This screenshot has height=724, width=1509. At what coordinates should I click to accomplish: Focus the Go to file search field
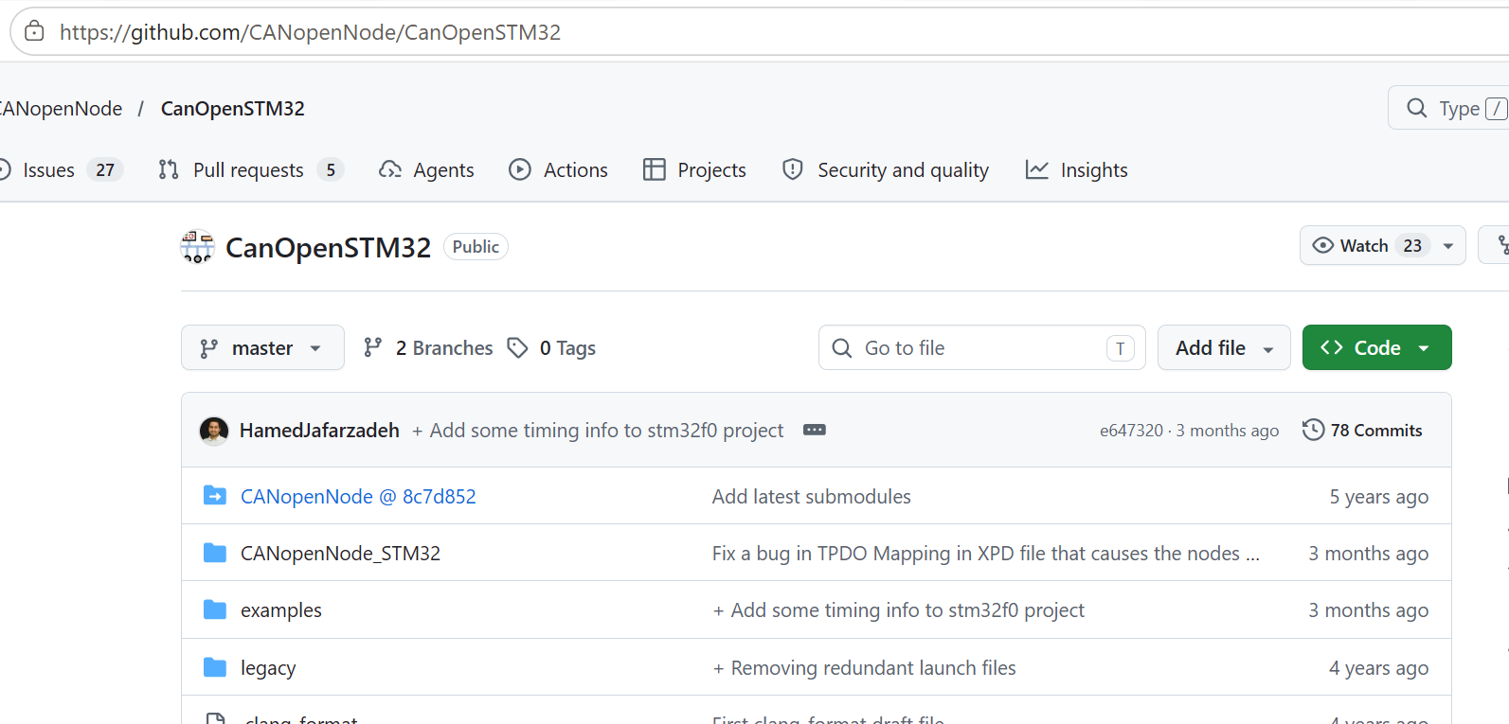(981, 348)
